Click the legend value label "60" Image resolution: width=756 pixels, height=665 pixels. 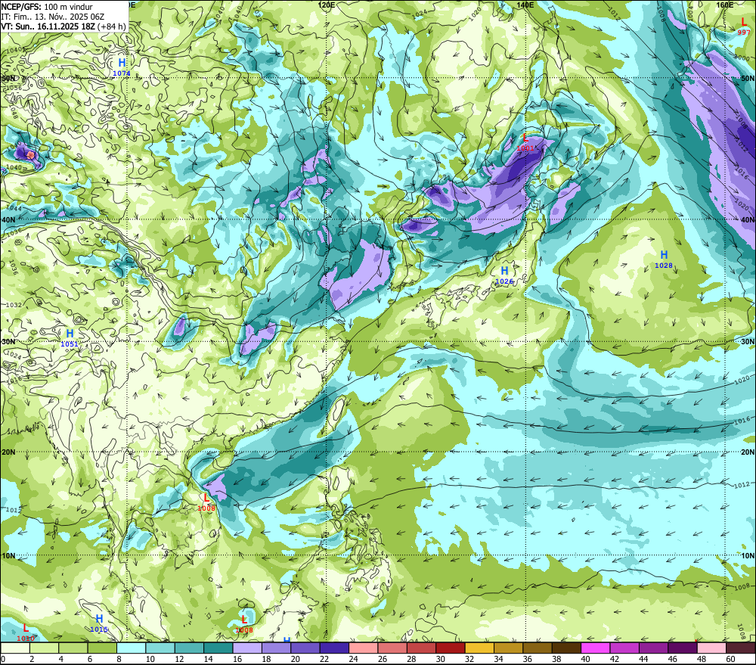coord(731,659)
